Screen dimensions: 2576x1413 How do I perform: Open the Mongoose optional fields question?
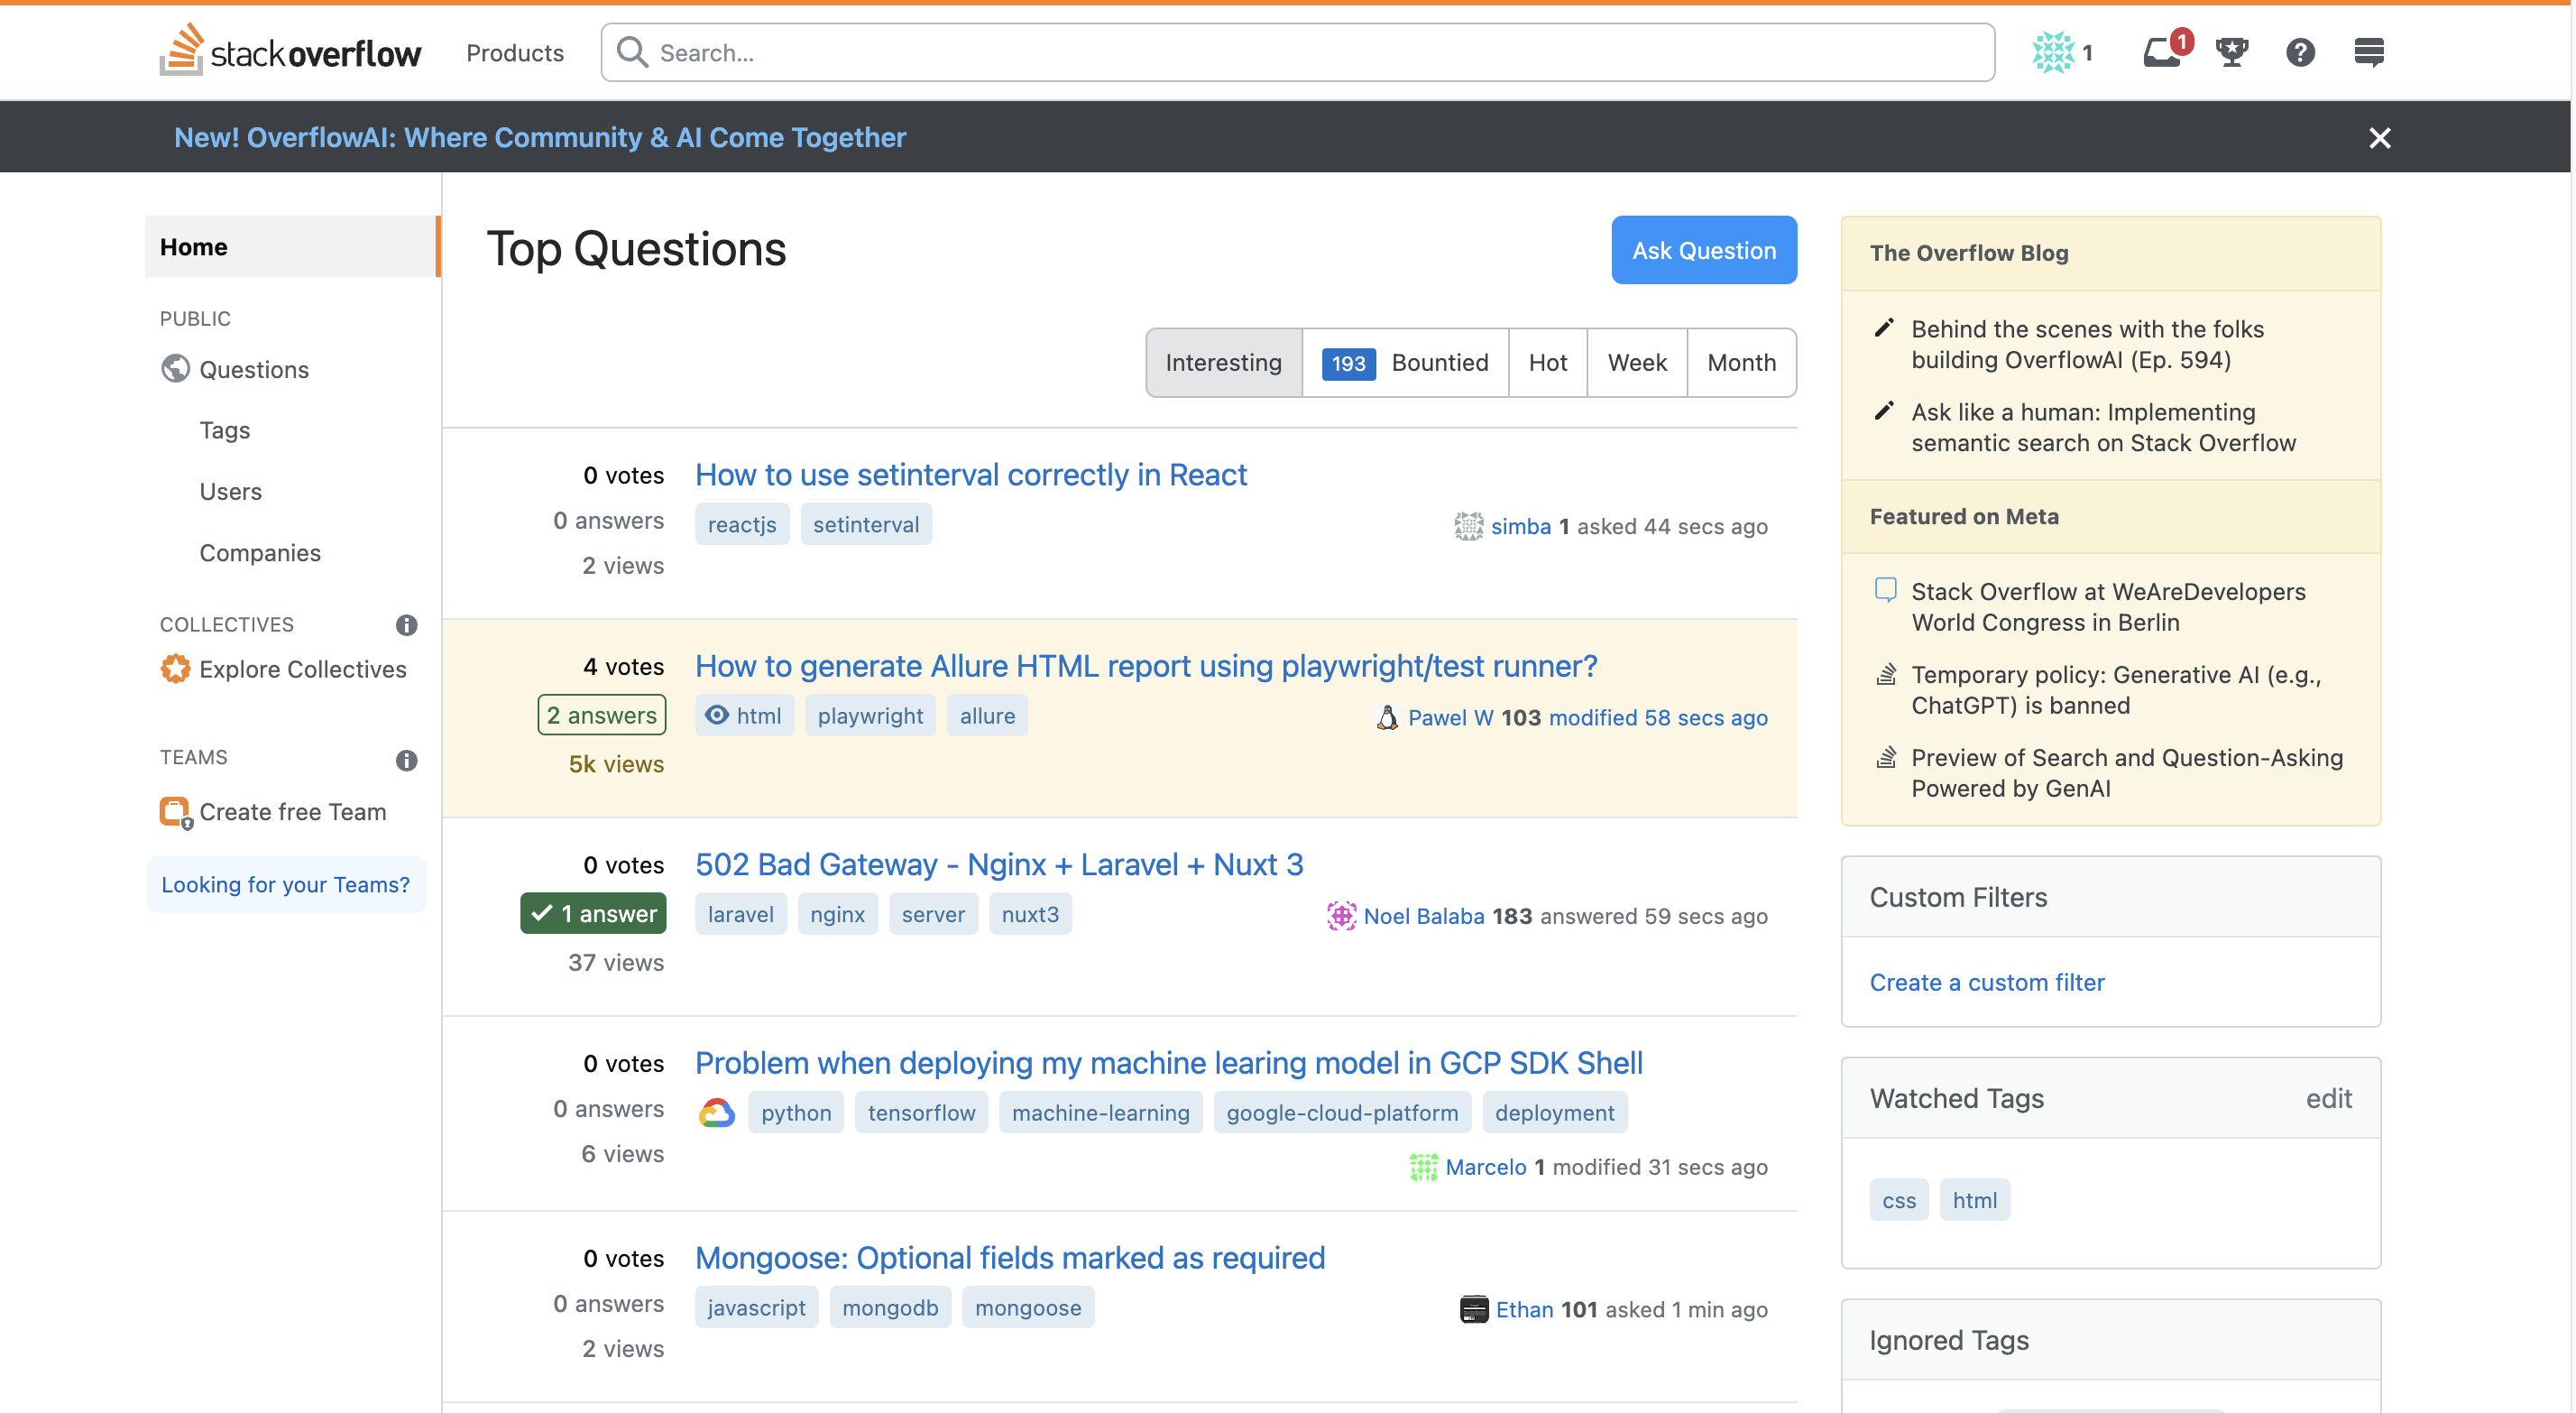coord(1010,1257)
